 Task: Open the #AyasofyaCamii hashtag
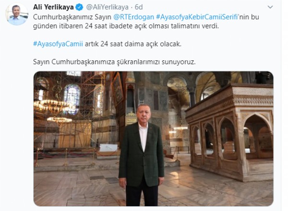[x=58, y=44]
